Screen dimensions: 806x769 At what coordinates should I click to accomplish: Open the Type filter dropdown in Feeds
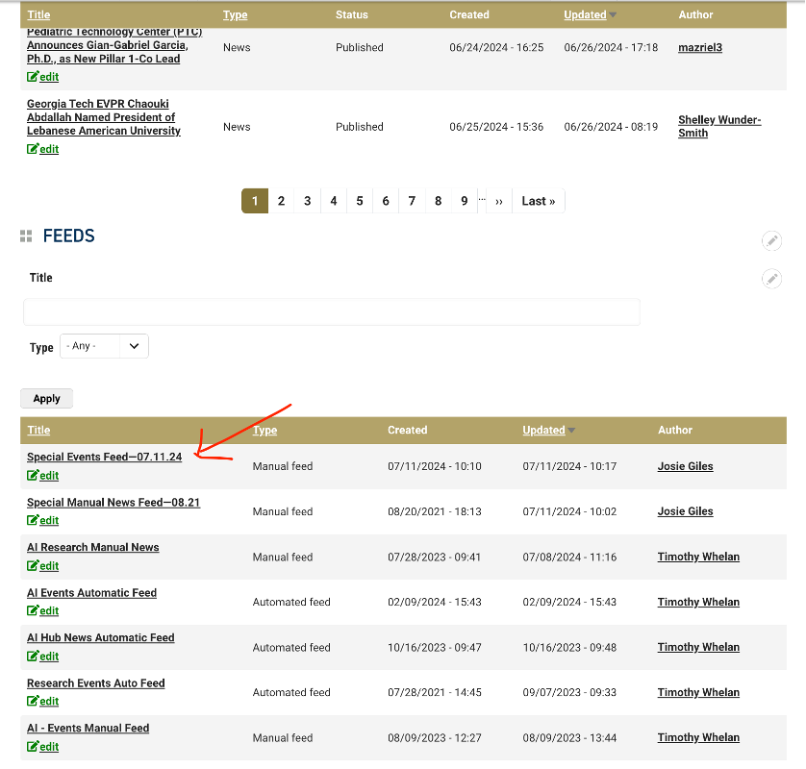coord(104,346)
